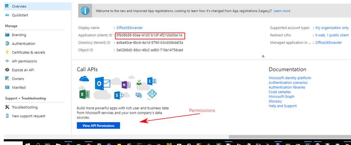This screenshot has height=145, width=351.
Task: Click the Azure Active Directory diamond icon
Action: pos(152,94)
